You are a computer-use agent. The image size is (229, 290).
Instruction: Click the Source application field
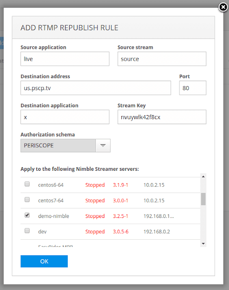pos(65,59)
